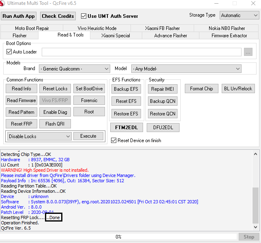Image resolution: width=261 pixels, height=243 pixels.
Task: Click the Run Auth App button
Action: [x=19, y=16]
